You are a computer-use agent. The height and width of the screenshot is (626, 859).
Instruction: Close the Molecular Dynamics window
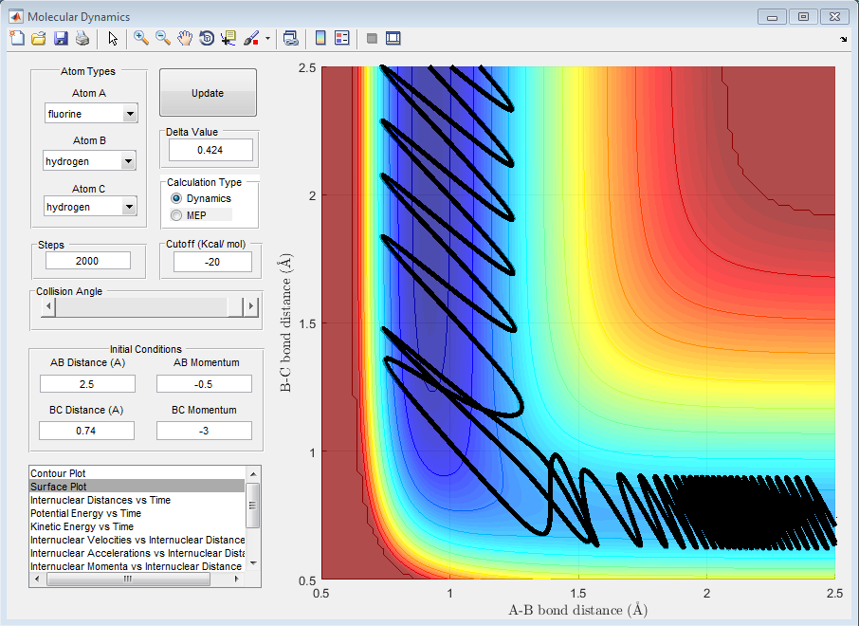click(834, 17)
